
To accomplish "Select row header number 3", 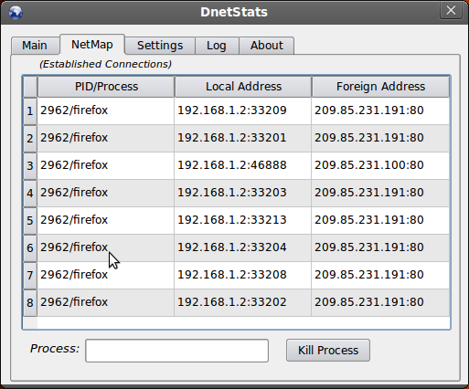I will (x=30, y=165).
